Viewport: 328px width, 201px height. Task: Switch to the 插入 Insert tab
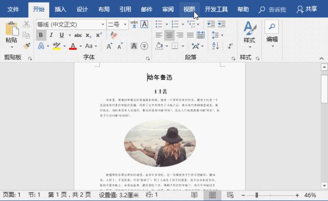click(60, 9)
